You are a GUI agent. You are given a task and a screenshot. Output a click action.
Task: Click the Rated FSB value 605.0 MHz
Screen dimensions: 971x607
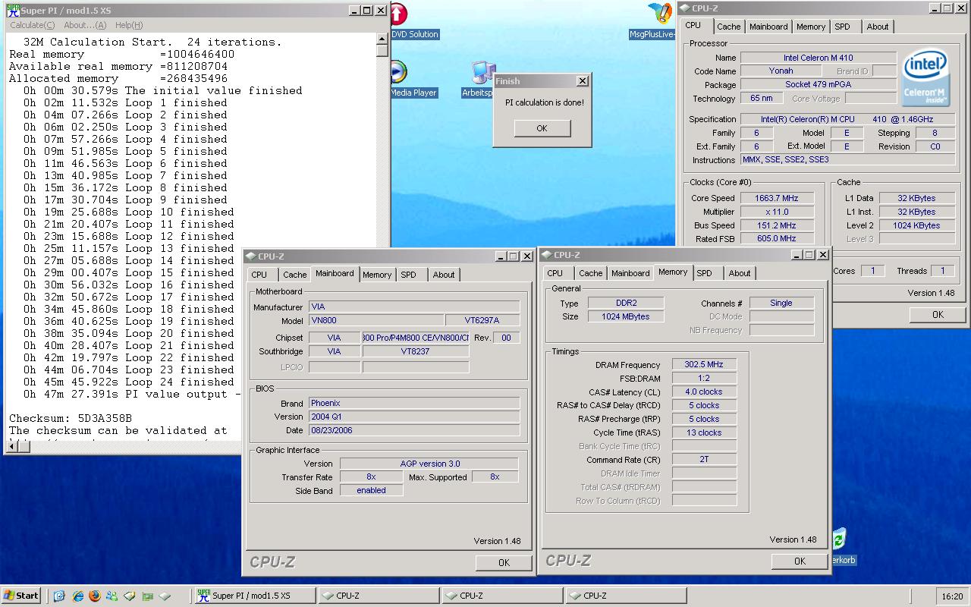776,239
